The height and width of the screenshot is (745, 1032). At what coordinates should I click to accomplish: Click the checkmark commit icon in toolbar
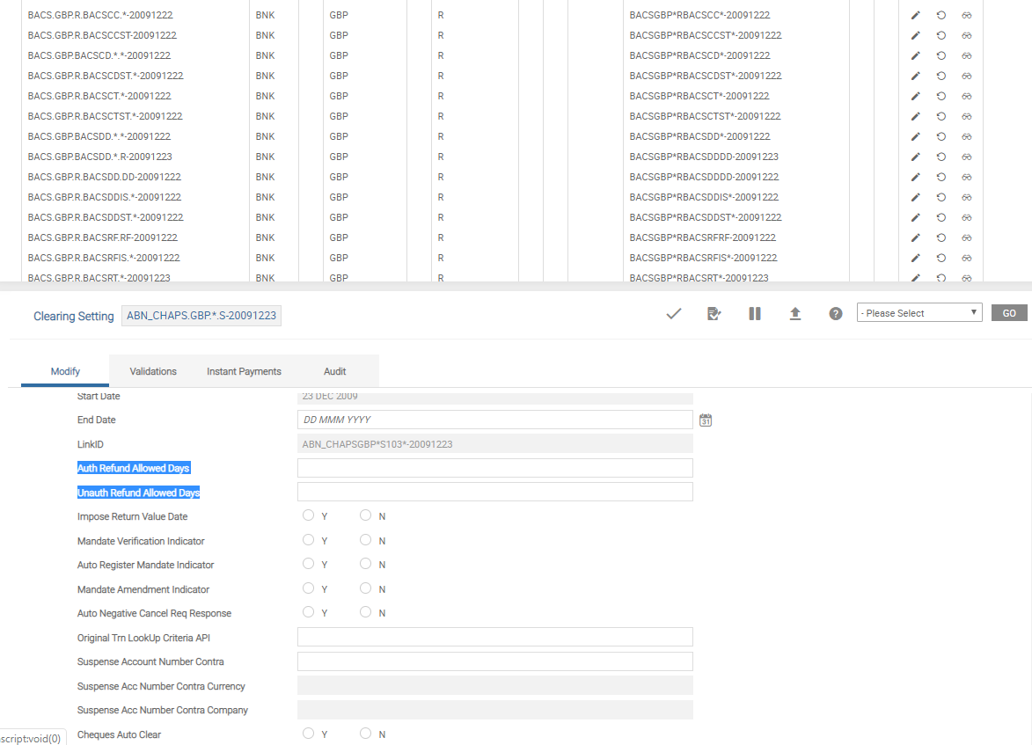[x=674, y=314]
